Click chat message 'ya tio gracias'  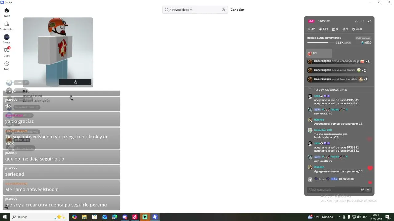pyautogui.click(x=62, y=119)
